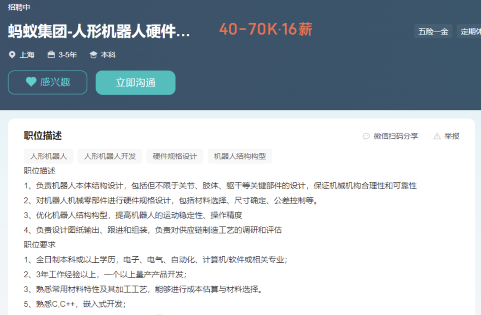
Task: Choose the 机器人结构构型 keyword tag
Action: [240, 156]
